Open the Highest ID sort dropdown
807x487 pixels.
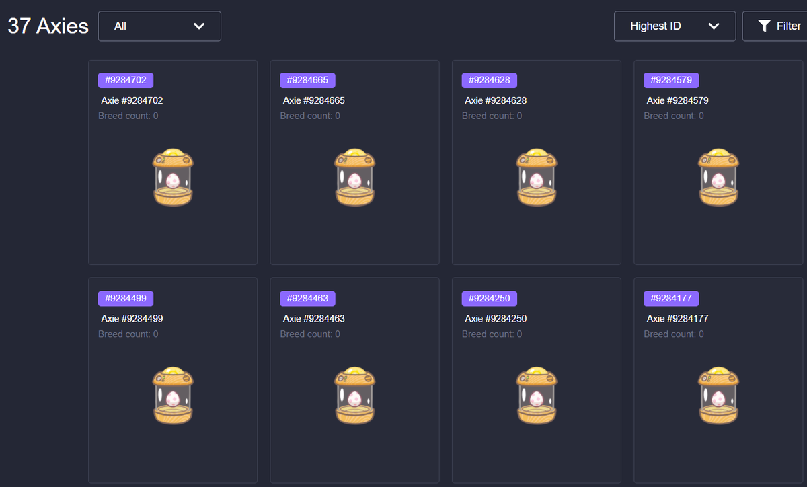click(x=675, y=26)
